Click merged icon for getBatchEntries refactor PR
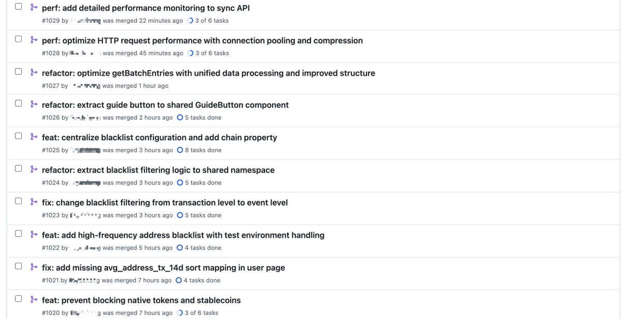This screenshot has width=621, height=319. [34, 72]
